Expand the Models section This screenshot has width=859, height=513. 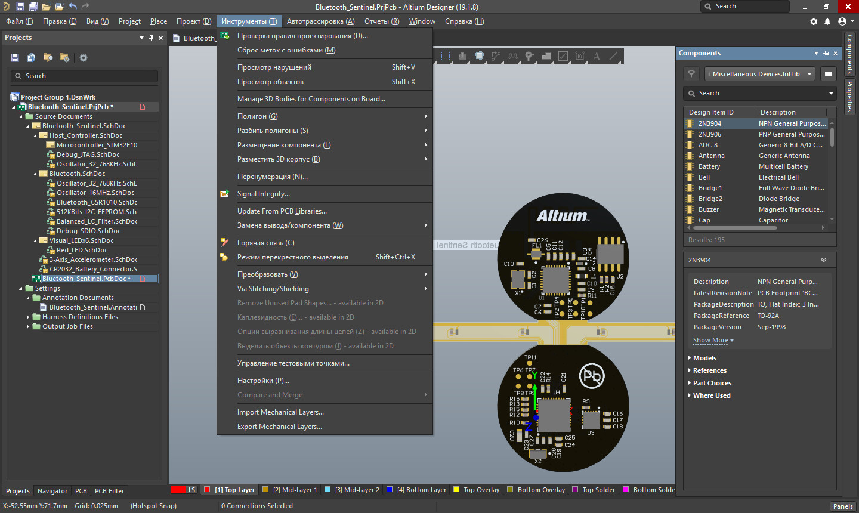pyautogui.click(x=690, y=358)
